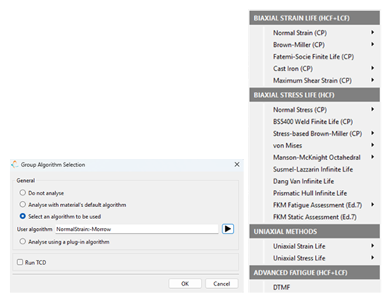Choose the DTMF advanced fatigue option

pos(281,287)
